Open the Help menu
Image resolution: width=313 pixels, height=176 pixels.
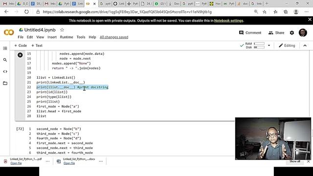point(92,37)
